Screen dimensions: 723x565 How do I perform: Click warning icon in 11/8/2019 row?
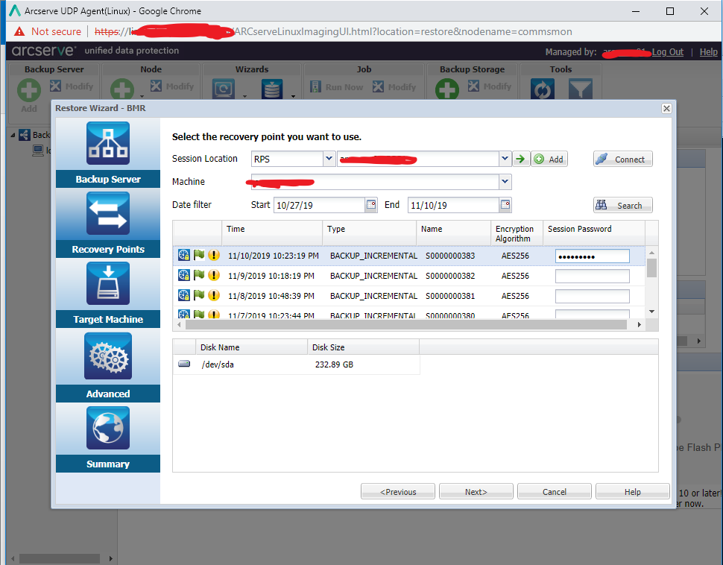pyautogui.click(x=214, y=295)
